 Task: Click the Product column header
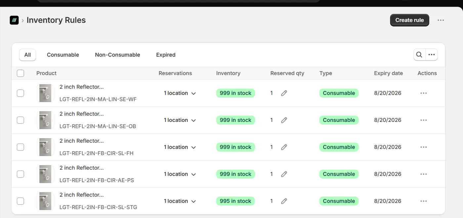point(46,73)
